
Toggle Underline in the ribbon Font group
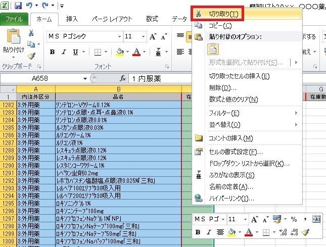coord(75,52)
